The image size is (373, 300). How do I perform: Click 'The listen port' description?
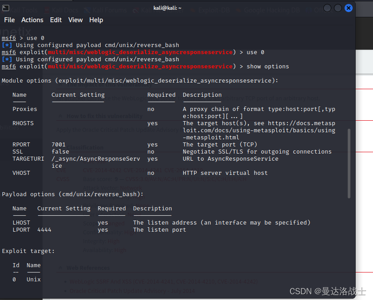pos(160,230)
